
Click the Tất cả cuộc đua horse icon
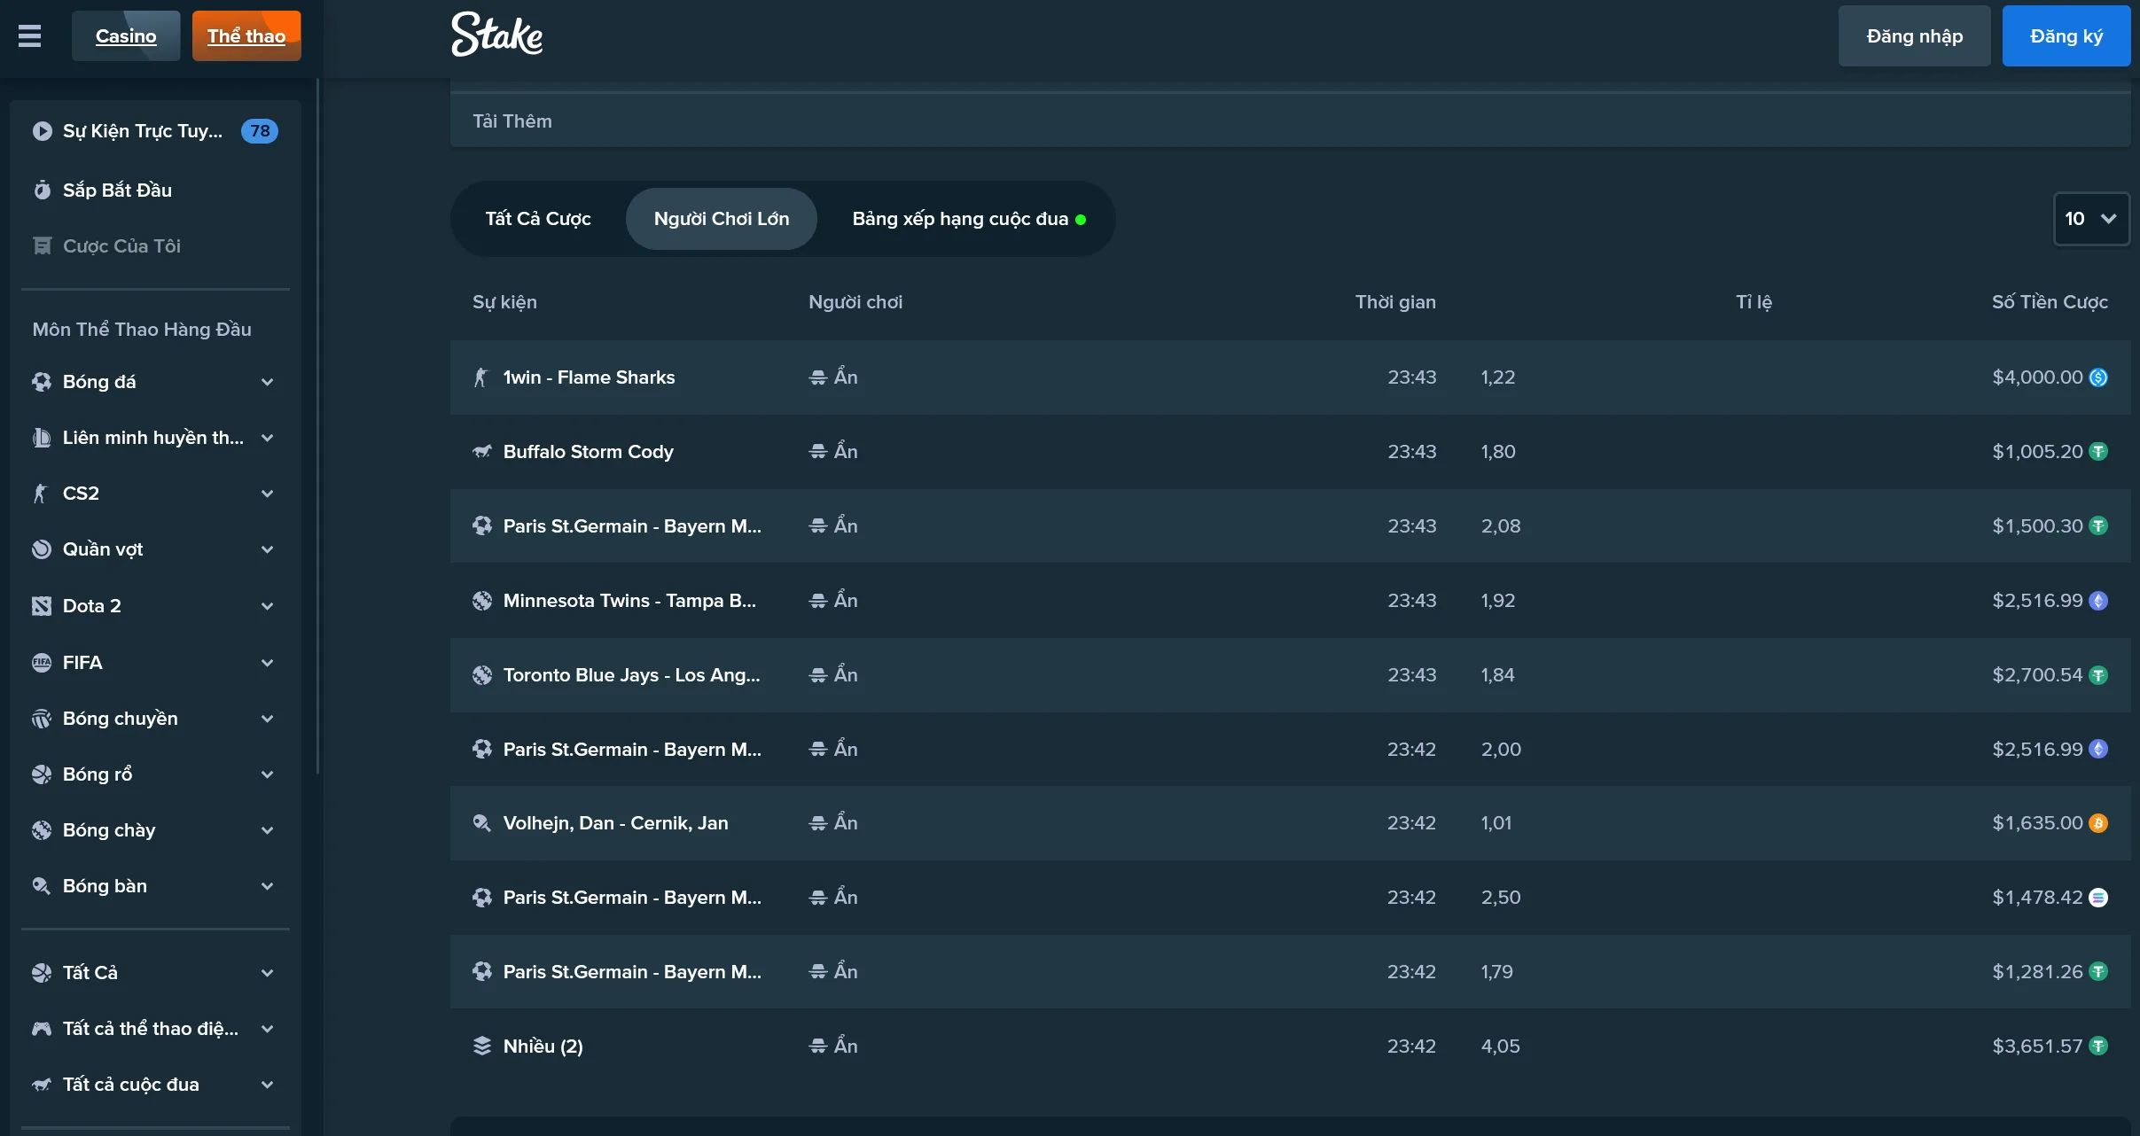coord(42,1085)
